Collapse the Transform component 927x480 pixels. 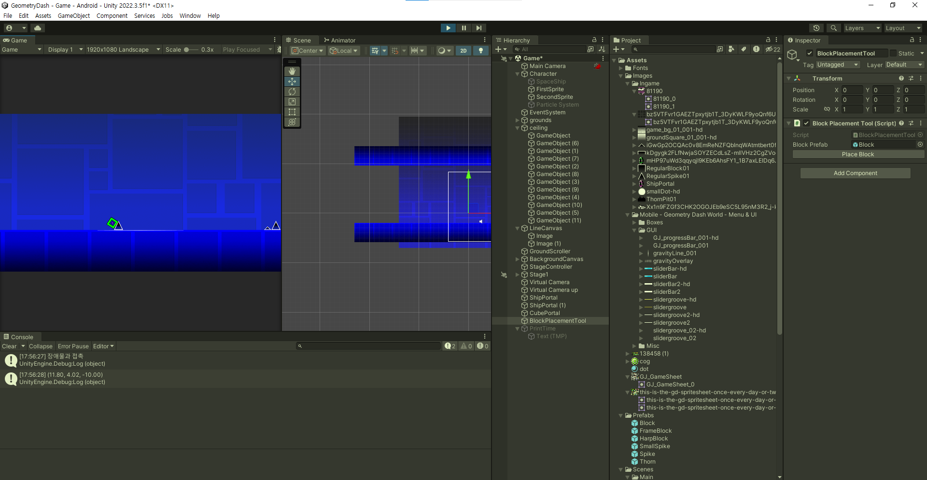(788, 78)
